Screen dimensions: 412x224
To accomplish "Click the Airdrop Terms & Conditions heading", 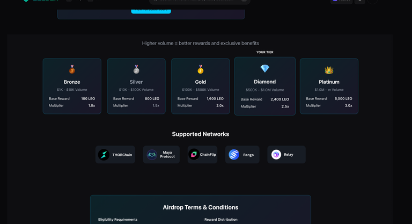I will 201,207.
